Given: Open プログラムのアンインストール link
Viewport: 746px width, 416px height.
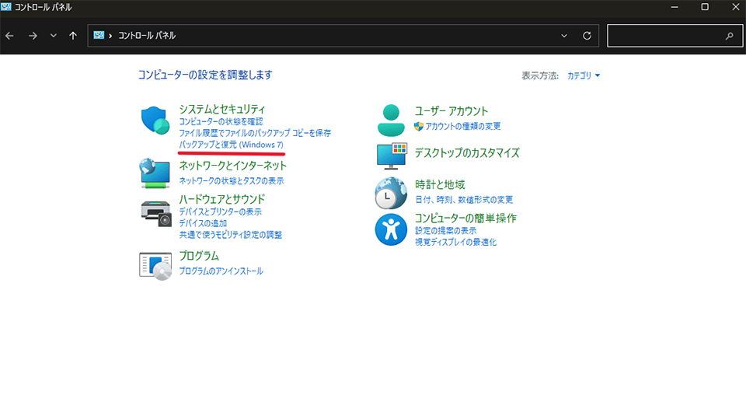Looking at the screenshot, I should click(x=221, y=271).
